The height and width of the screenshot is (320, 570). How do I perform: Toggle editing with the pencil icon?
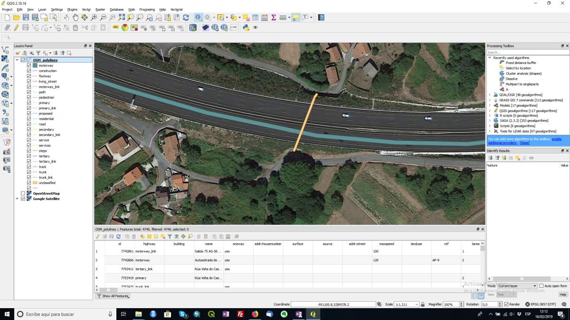pos(16,27)
